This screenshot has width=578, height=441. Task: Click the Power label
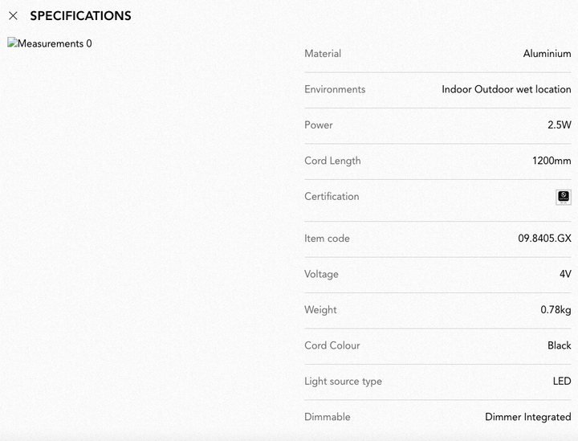[319, 125]
